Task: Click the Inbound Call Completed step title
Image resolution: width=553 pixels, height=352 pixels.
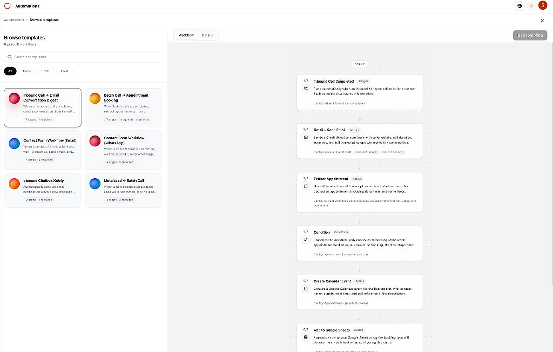Action: coord(333,81)
